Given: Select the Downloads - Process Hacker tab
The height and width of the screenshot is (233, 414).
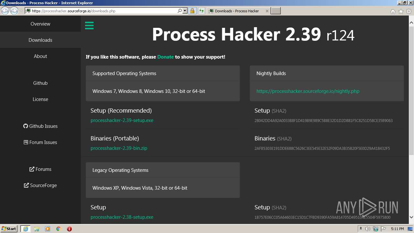Looking at the screenshot, I should pyautogui.click(x=238, y=11).
